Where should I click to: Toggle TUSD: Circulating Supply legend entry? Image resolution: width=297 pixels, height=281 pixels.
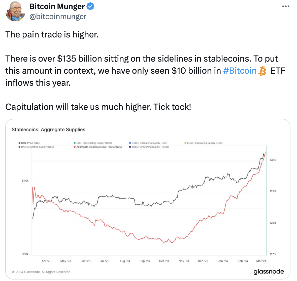point(149,147)
